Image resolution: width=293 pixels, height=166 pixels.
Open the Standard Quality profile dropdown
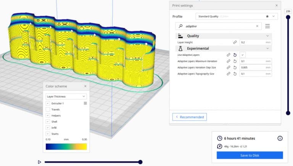(x=237, y=16)
